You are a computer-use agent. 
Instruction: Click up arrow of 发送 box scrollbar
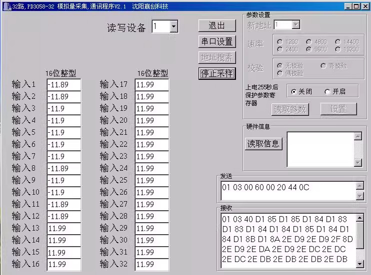(x=360, y=186)
